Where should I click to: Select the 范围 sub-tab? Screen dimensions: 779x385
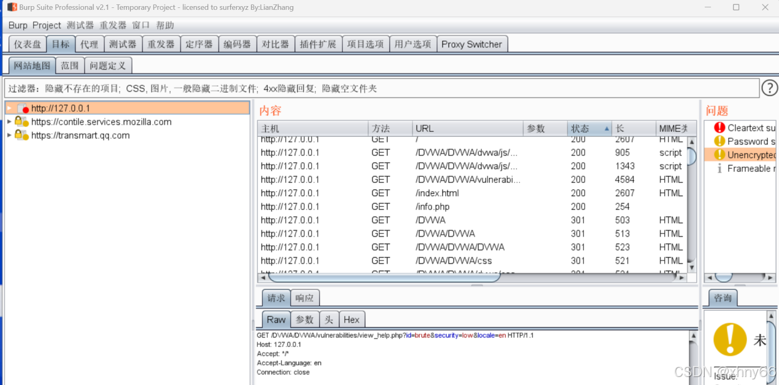tap(70, 66)
